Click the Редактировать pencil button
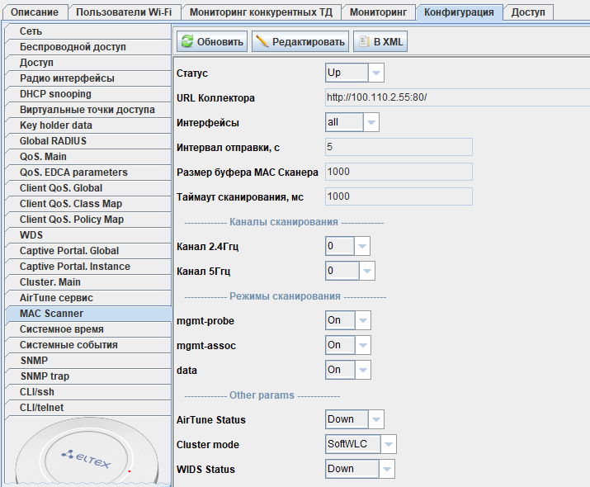This screenshot has height=487, width=590. click(x=300, y=41)
